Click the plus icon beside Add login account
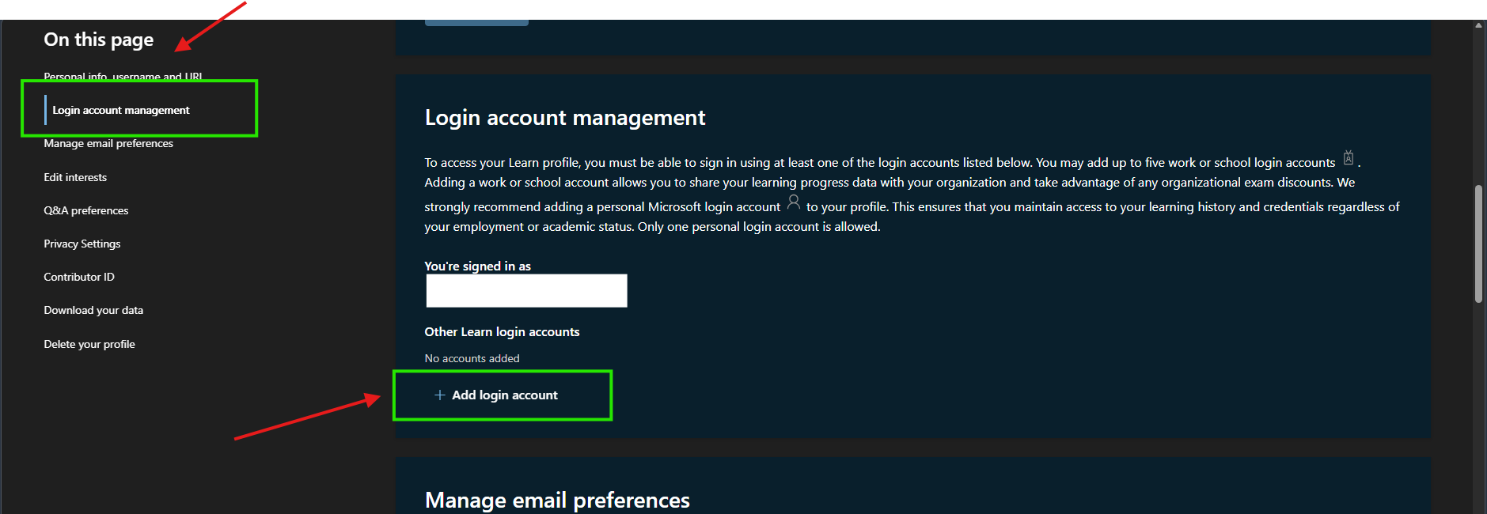 [440, 395]
